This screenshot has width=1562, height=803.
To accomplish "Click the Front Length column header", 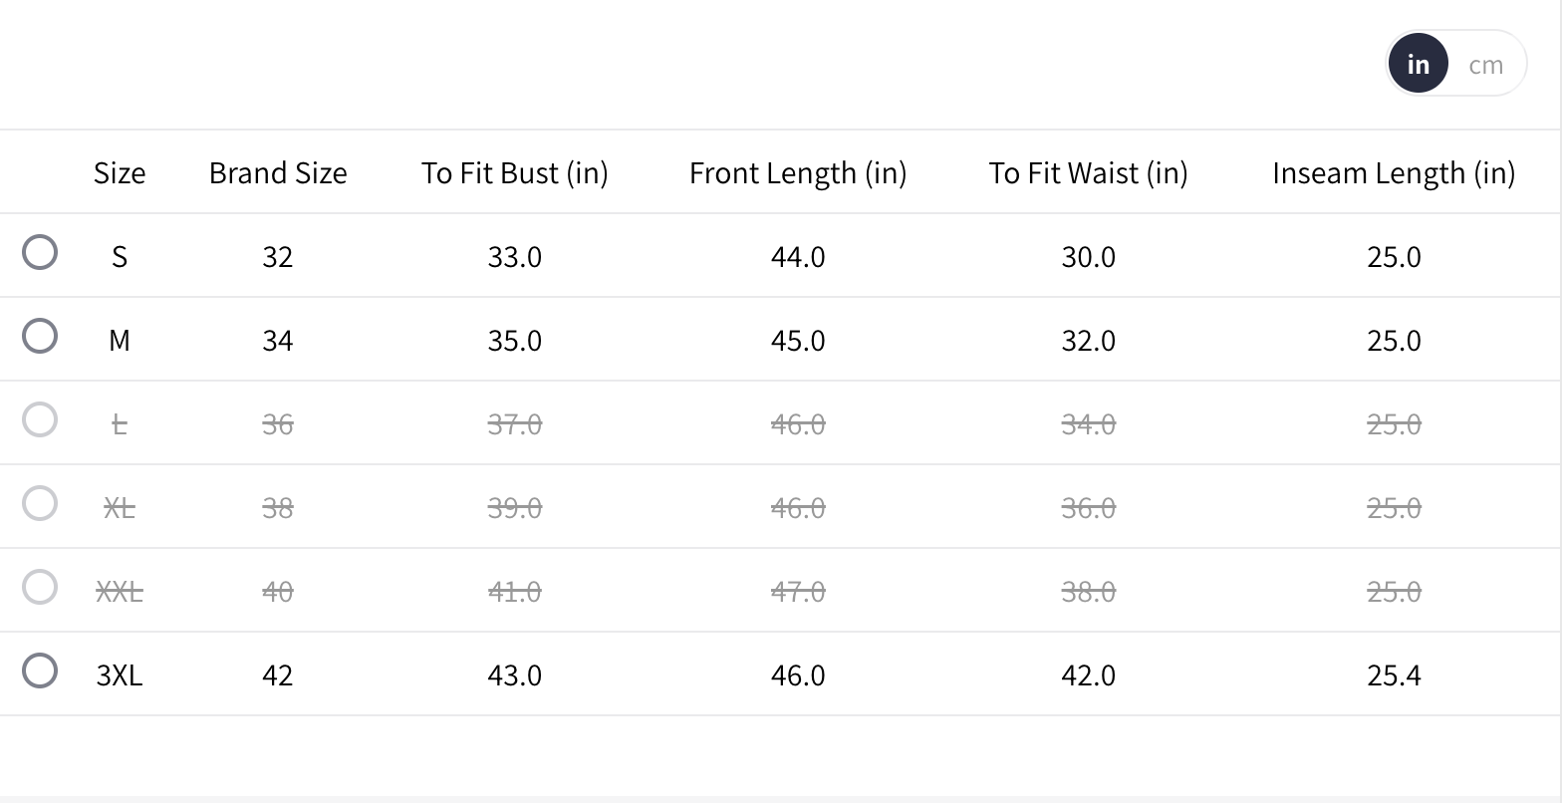I will click(798, 173).
